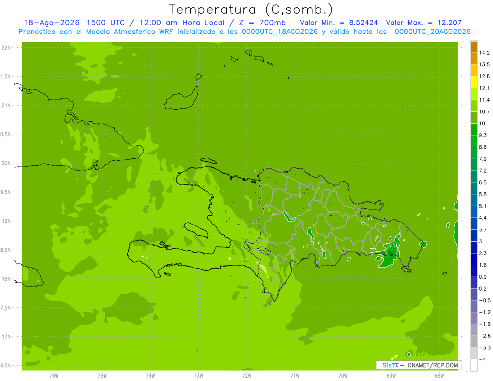
Task: Click the legend value "12.8"
Action: 485,76
